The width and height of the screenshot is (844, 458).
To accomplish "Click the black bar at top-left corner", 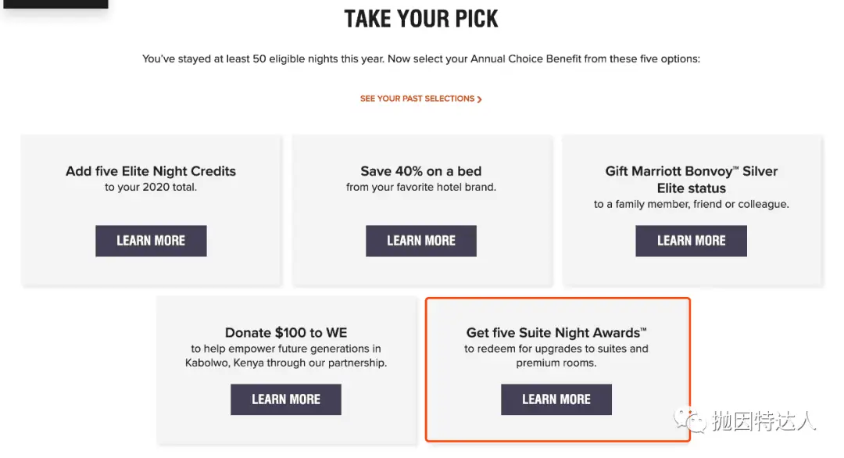I will [54, 4].
